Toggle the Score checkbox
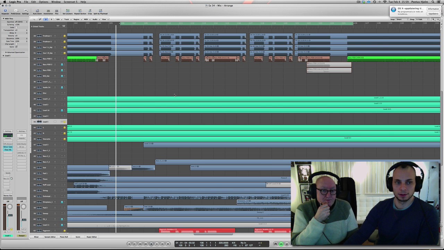 (16, 47)
